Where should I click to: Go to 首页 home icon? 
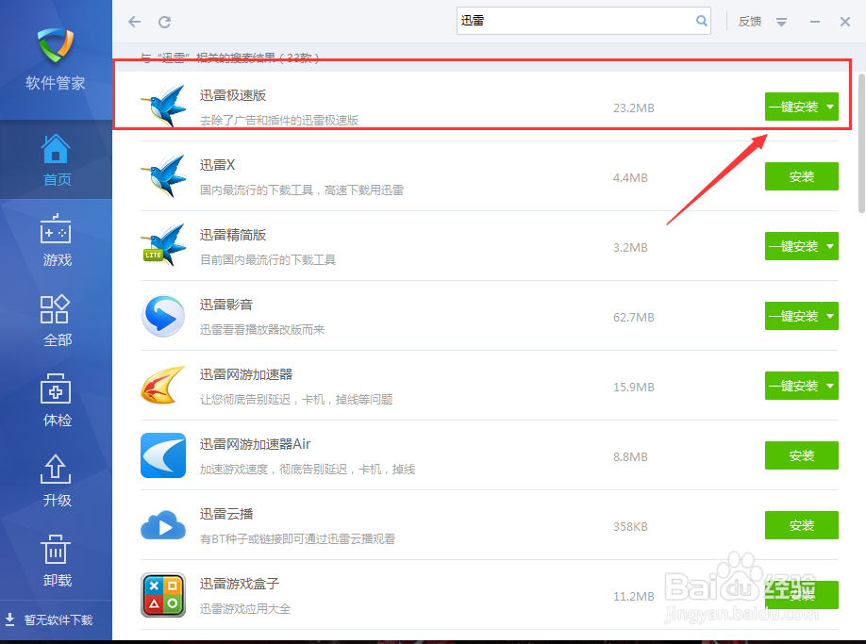point(56,149)
